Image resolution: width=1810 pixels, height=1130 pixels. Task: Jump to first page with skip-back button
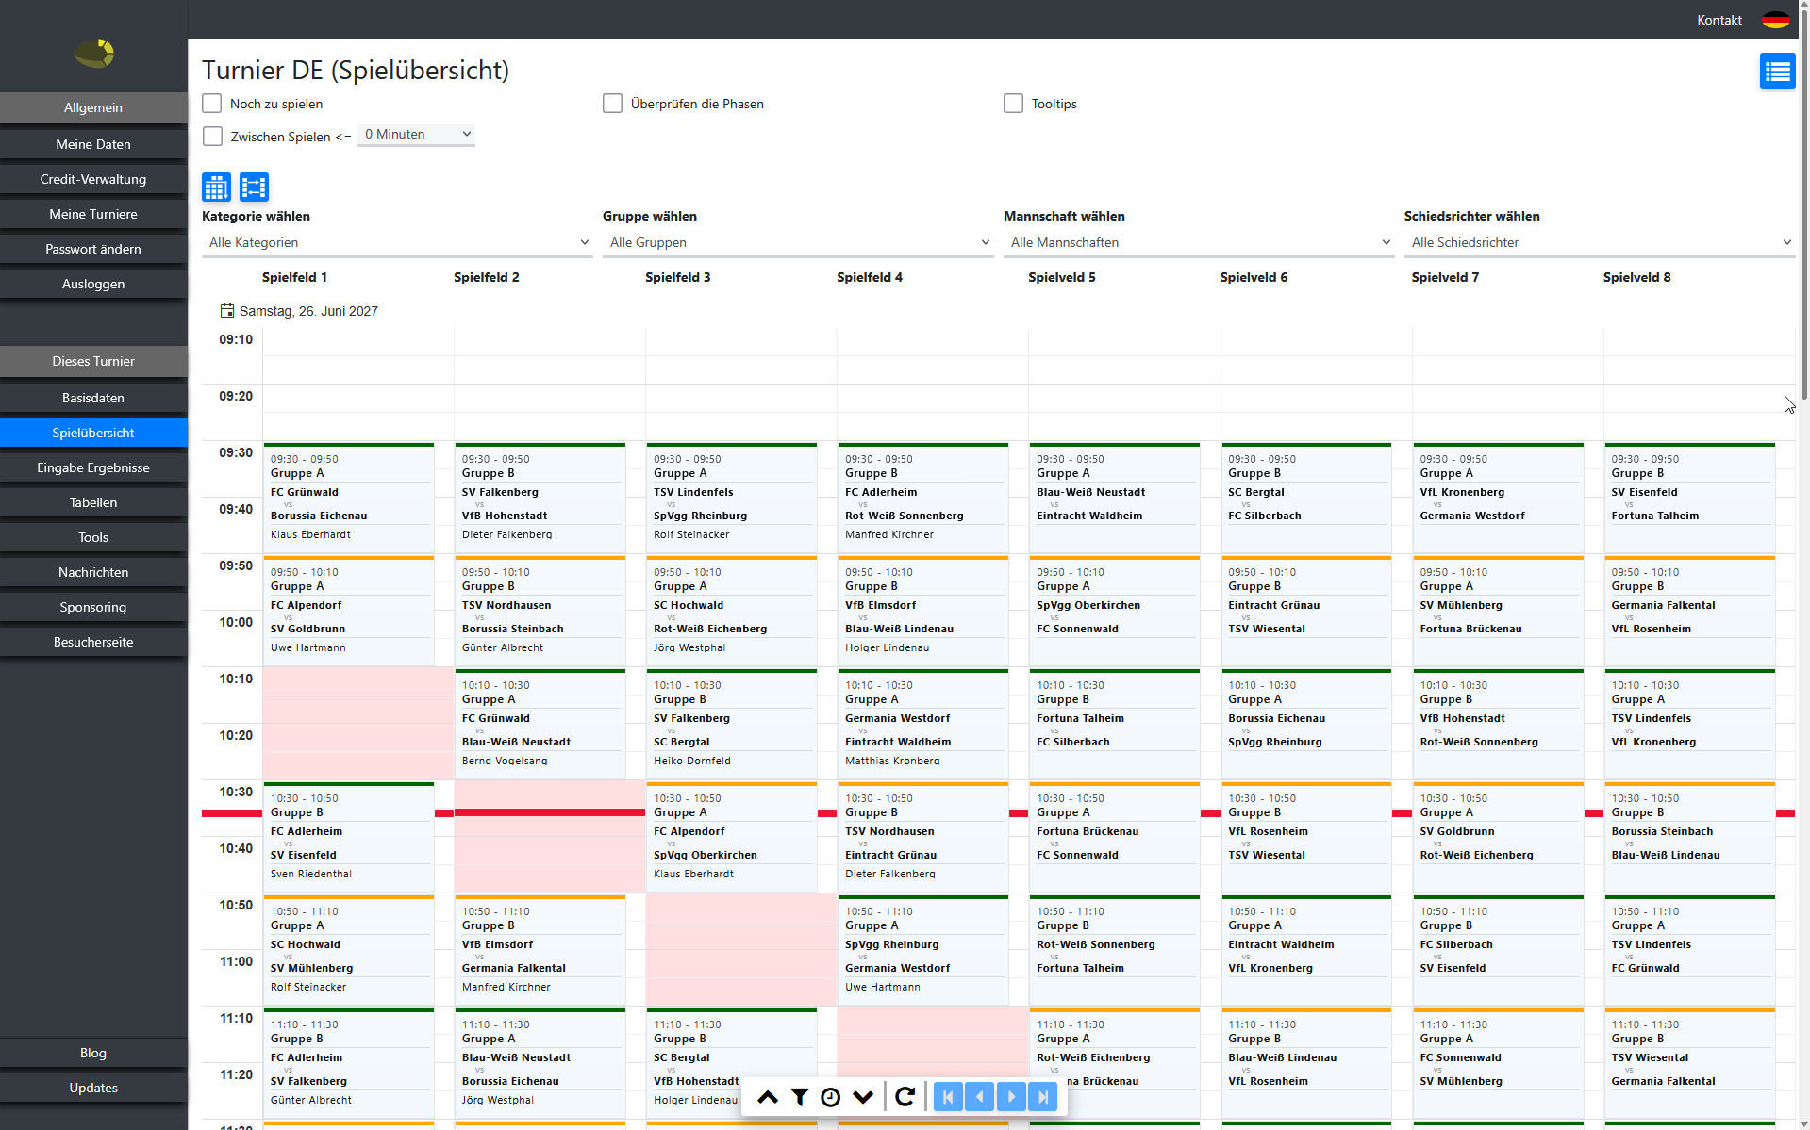pyautogui.click(x=948, y=1097)
